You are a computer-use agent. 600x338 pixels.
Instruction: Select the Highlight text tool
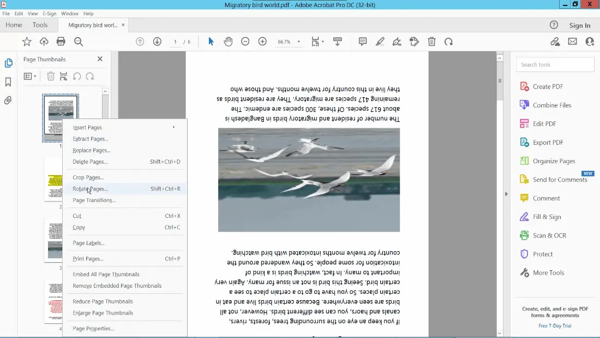coord(380,41)
